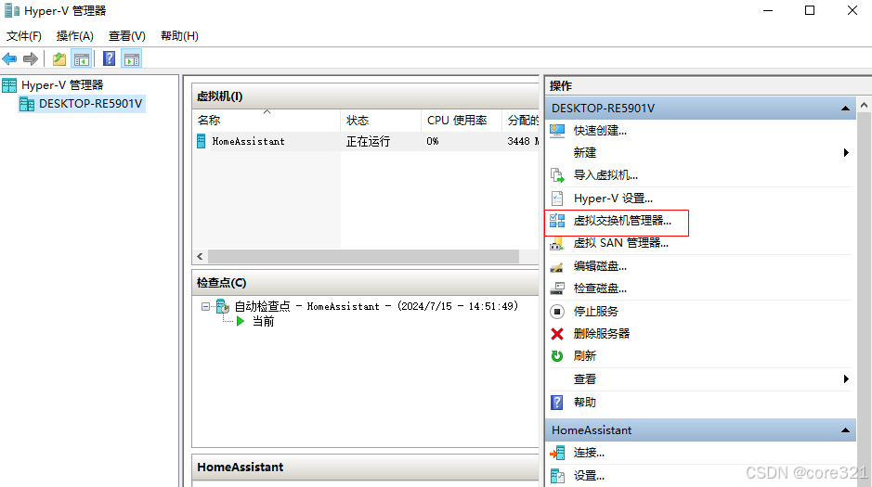Click red X 删除服务器 icon
Image resolution: width=872 pixels, height=487 pixels.
557,334
